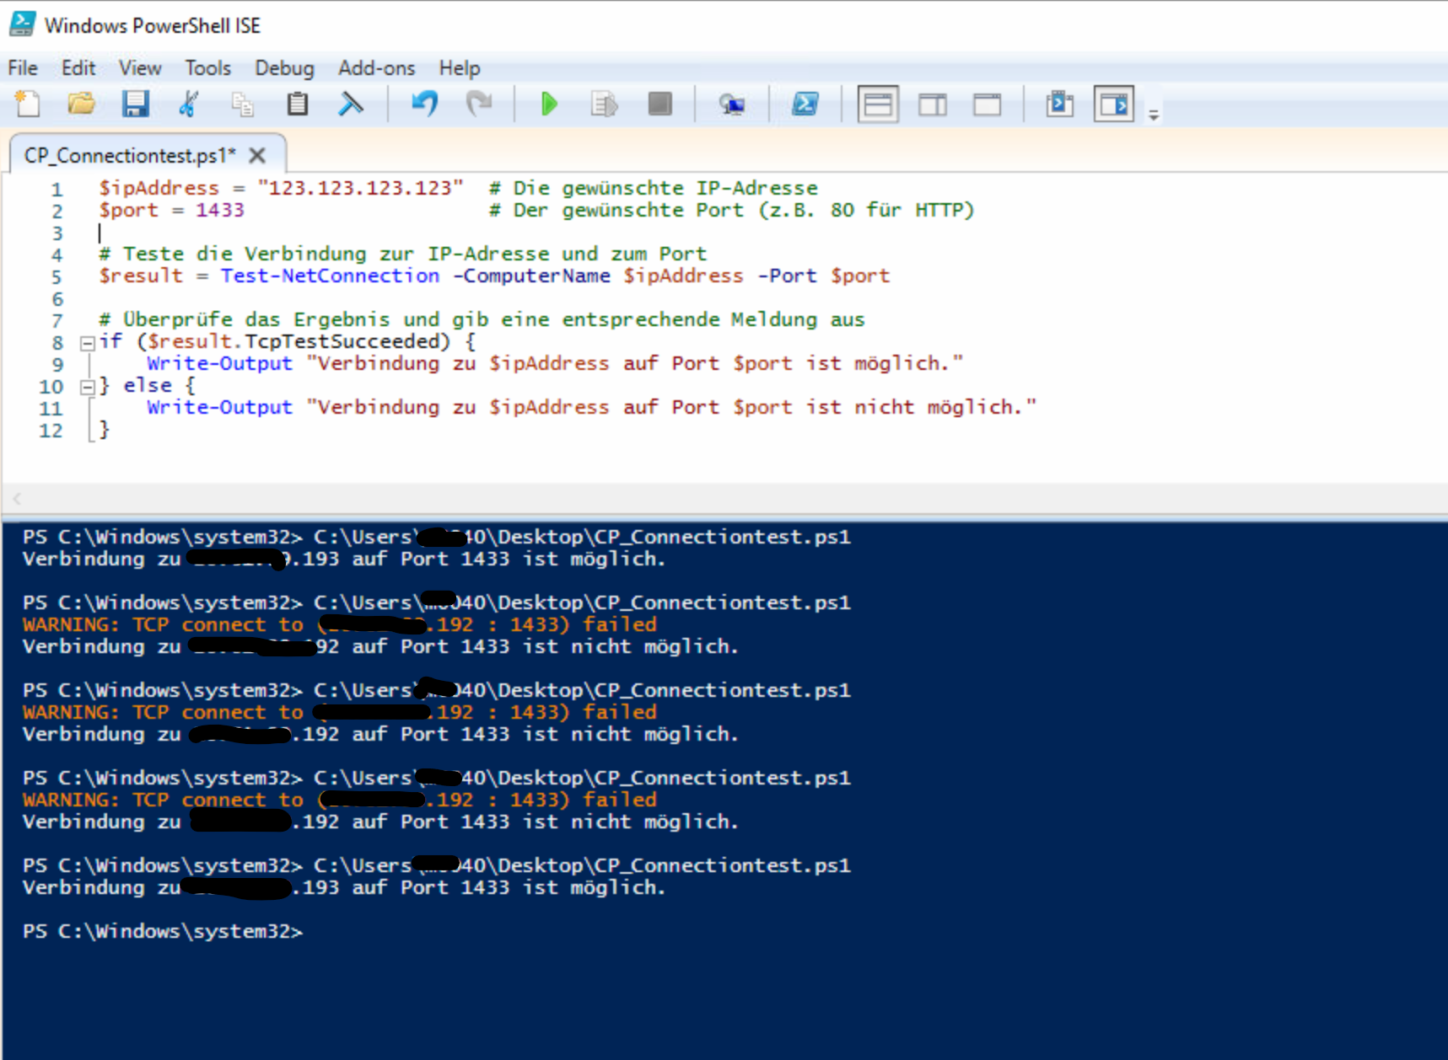
Task: Collapse the else block on line 10
Action: pos(87,387)
